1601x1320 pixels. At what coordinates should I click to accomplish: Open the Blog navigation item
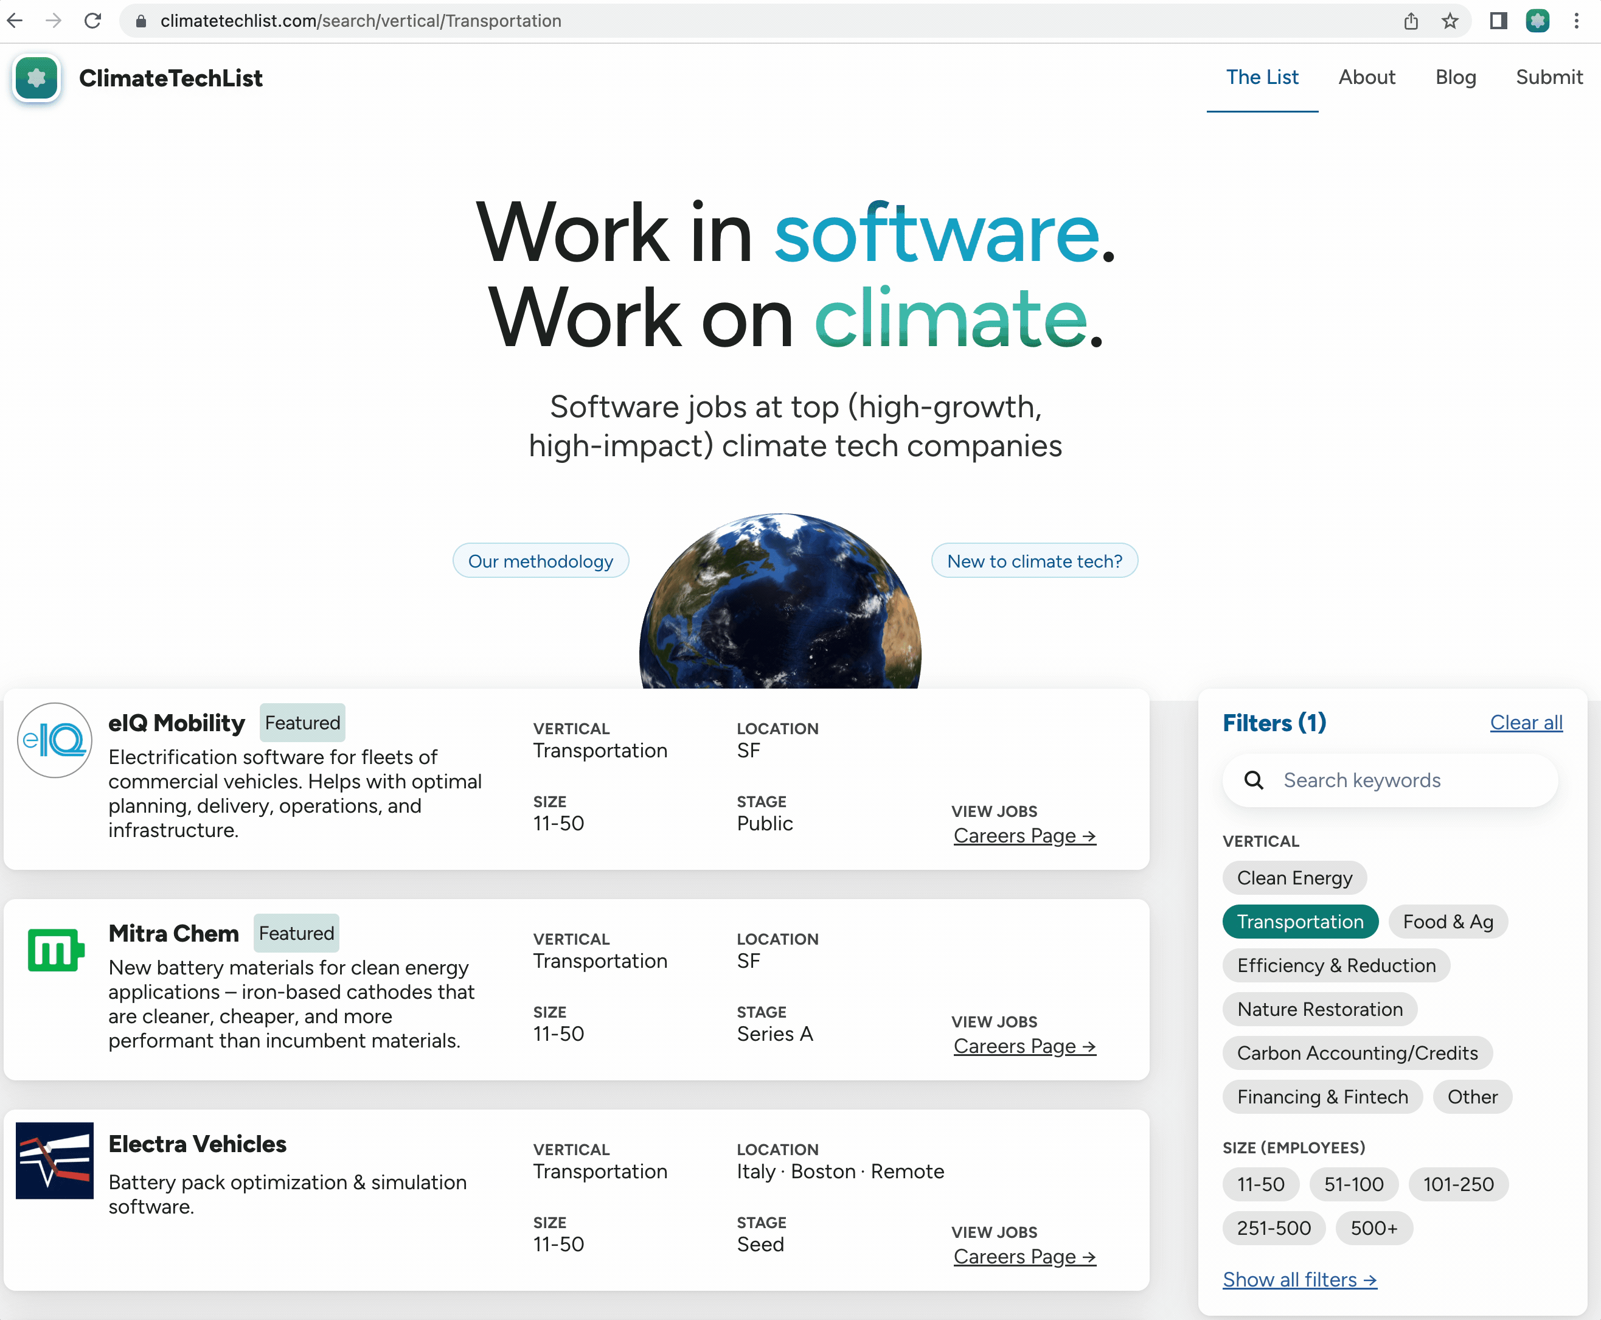1455,78
